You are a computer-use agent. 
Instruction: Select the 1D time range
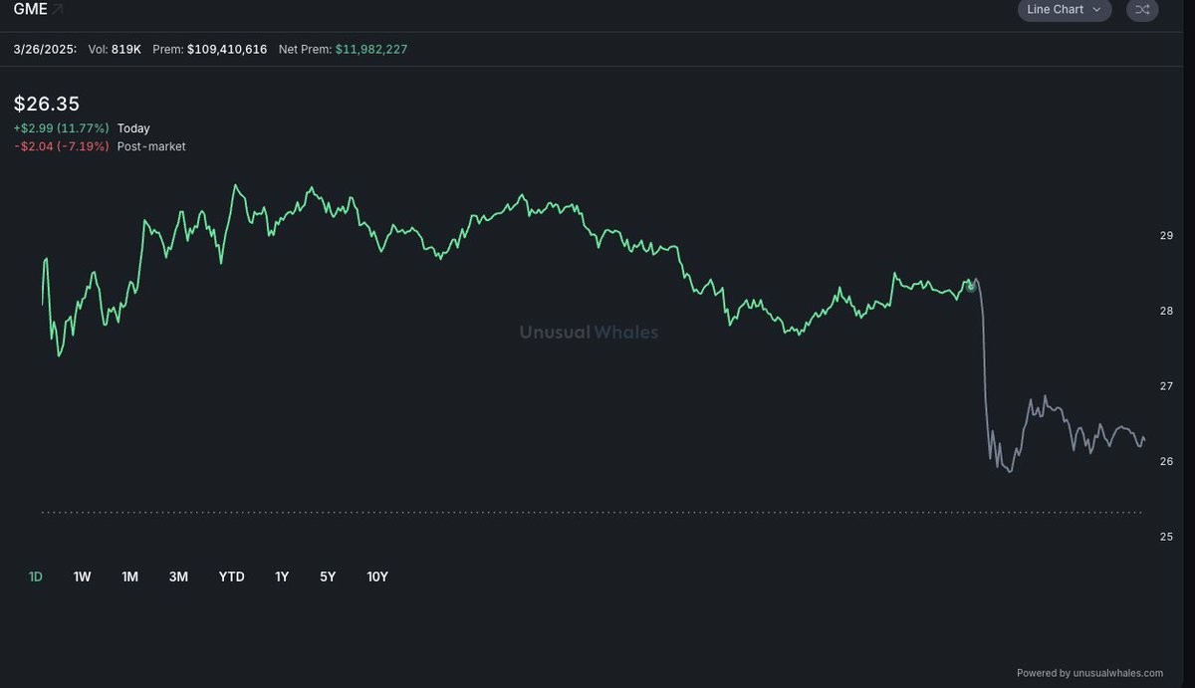pyautogui.click(x=36, y=576)
